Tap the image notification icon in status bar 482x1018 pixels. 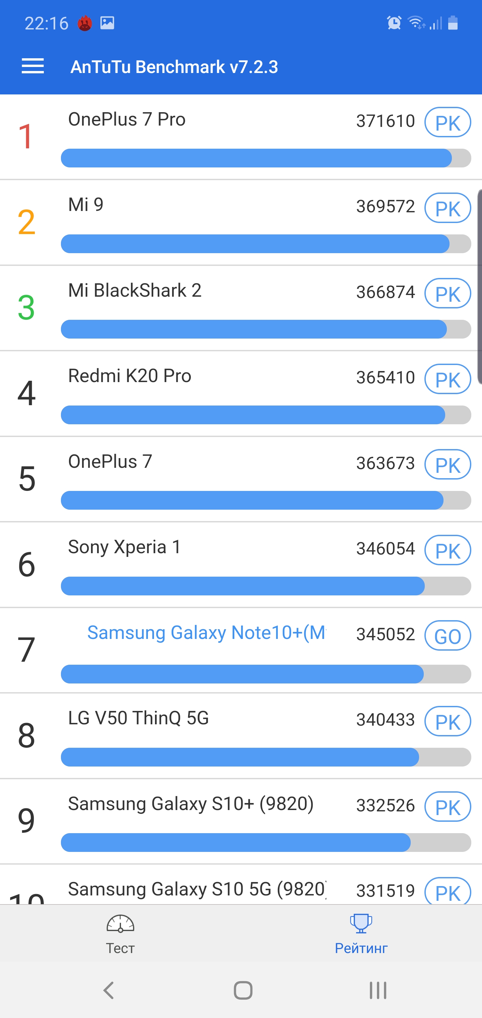point(107,23)
